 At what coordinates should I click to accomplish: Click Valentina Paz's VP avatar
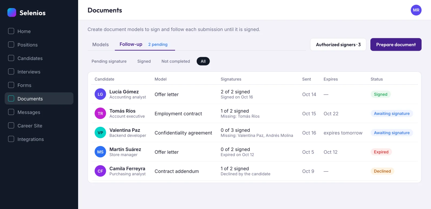[x=100, y=133]
